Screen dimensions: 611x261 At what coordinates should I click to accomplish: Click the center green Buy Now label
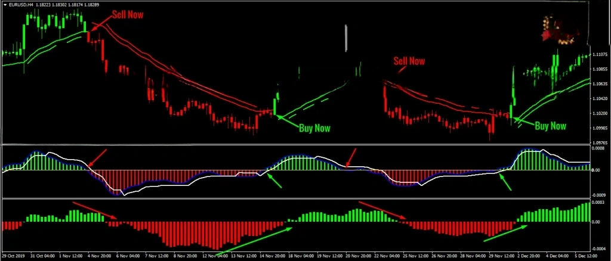(314, 128)
